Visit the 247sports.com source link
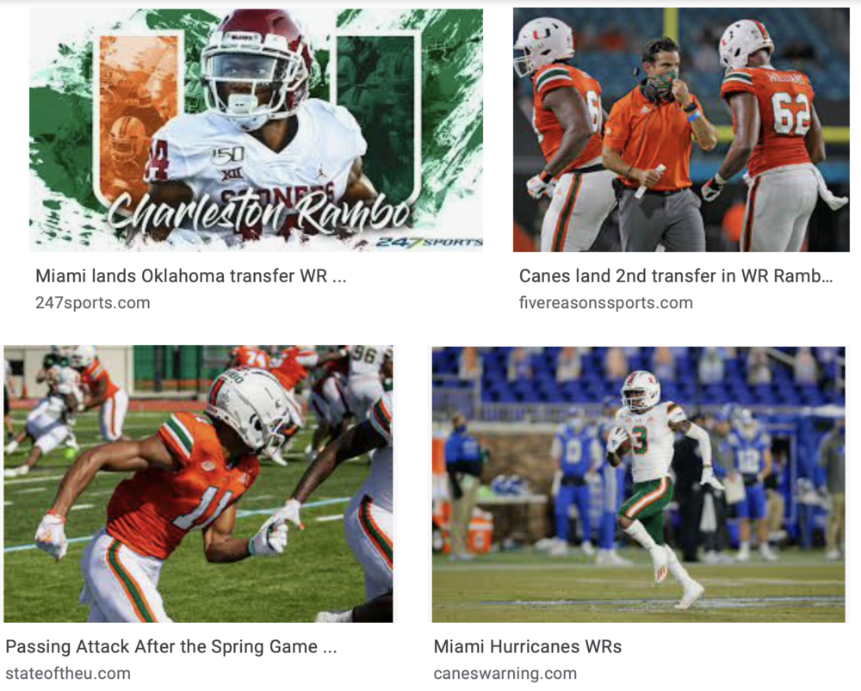This screenshot has height=691, width=861. pos(93,302)
